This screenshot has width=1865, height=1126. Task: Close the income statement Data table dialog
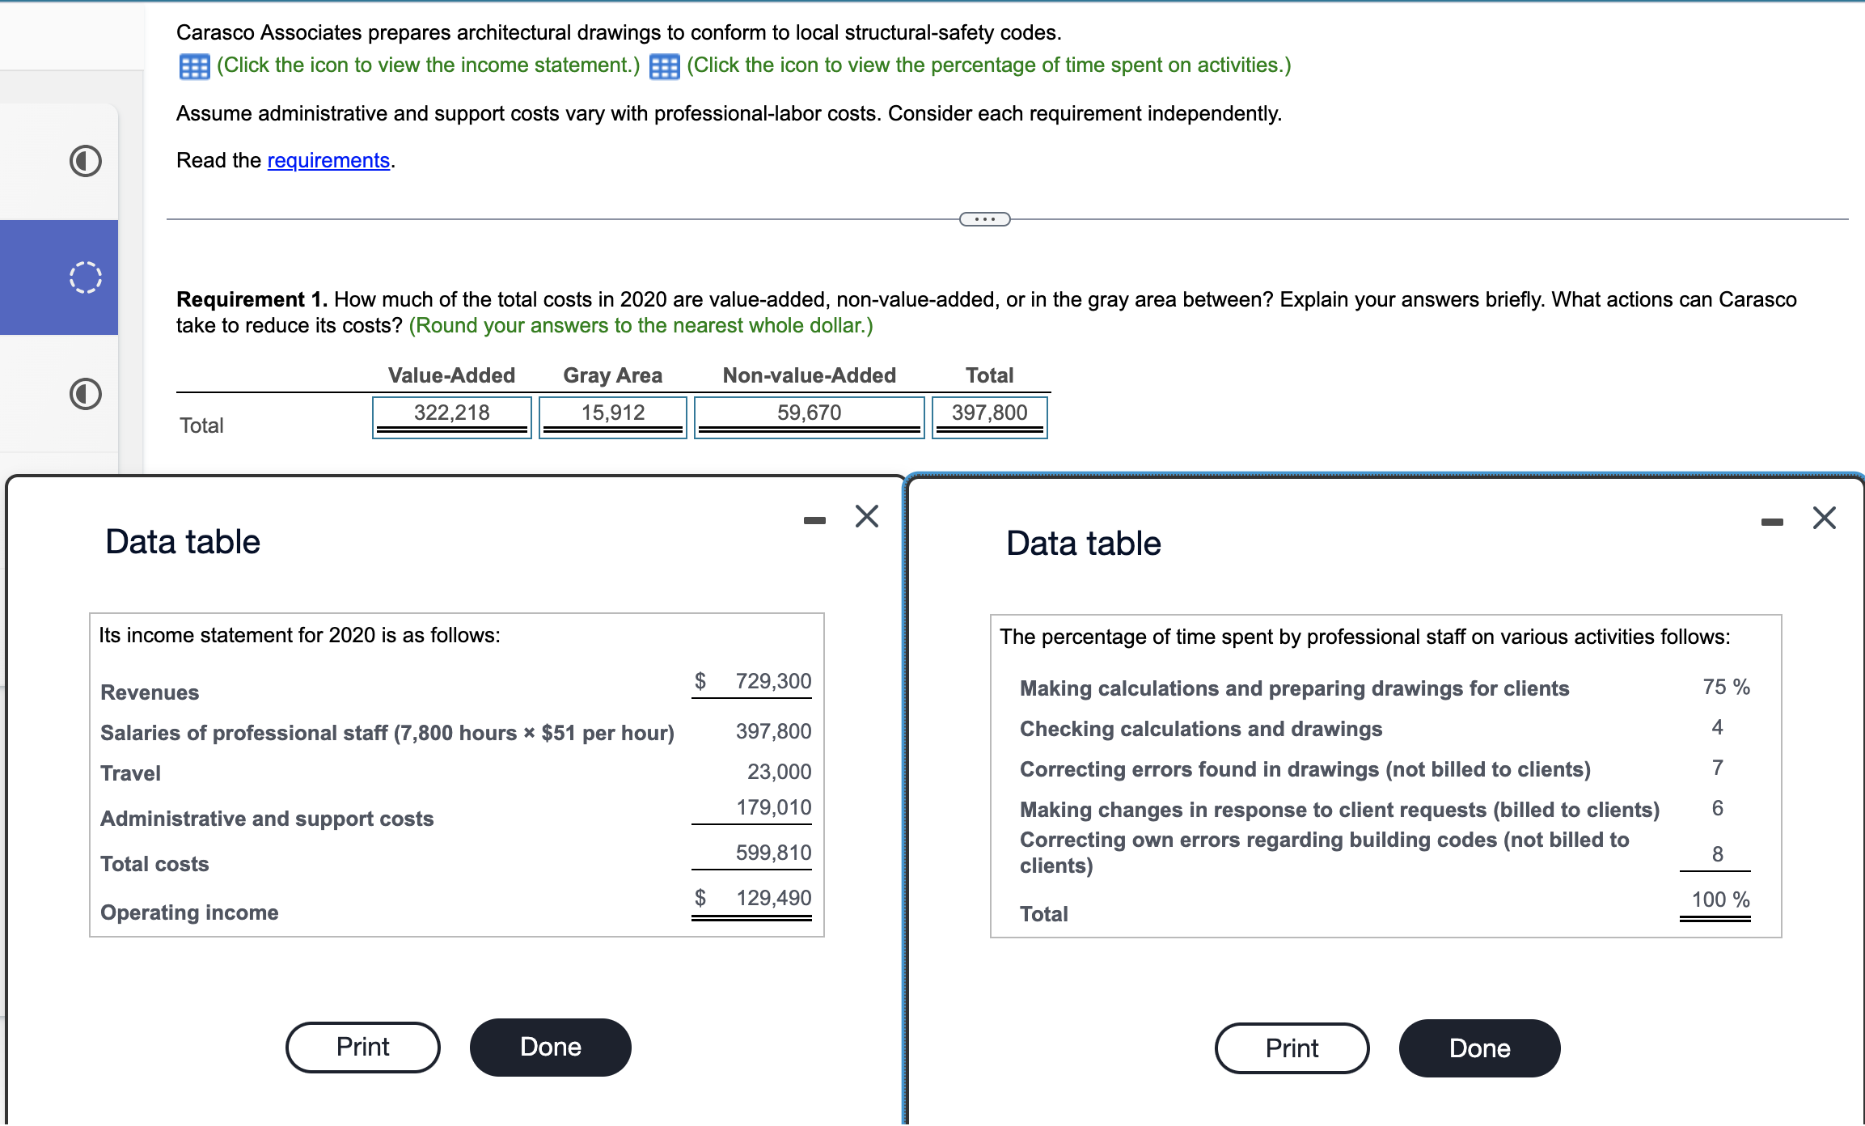point(866,516)
